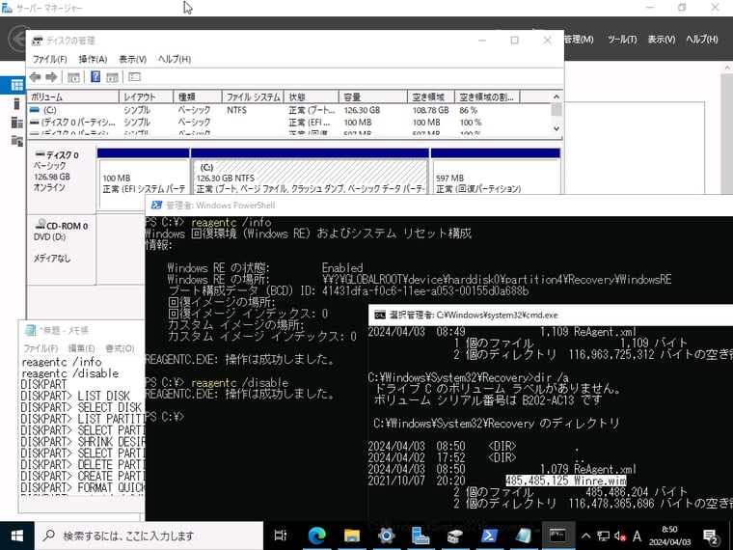The width and height of the screenshot is (733, 550).
Task: Switch to Server Manager taskbar icon
Action: [x=421, y=536]
